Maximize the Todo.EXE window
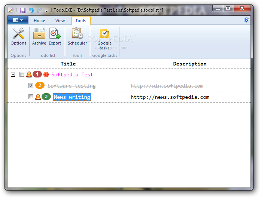This screenshot has width=261, height=198. (x=228, y=9)
